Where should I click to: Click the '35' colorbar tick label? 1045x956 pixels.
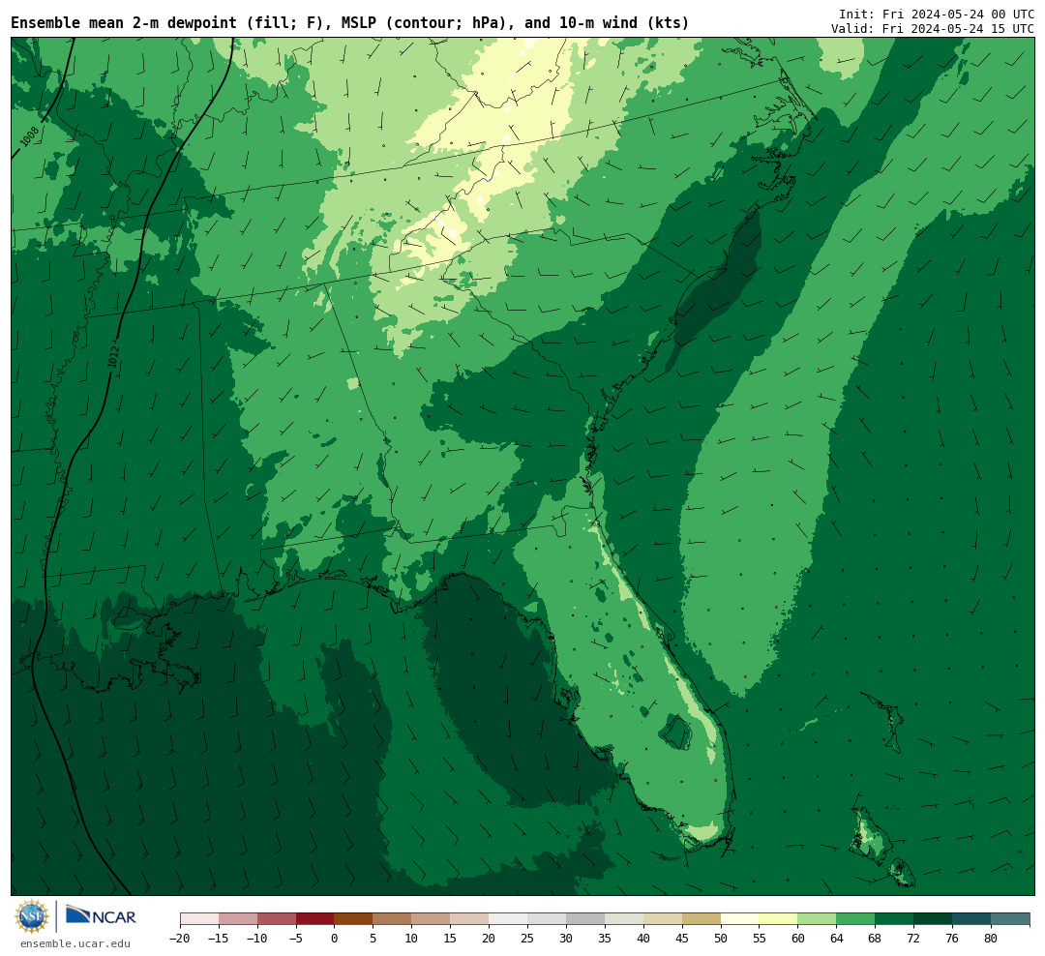pos(605,938)
